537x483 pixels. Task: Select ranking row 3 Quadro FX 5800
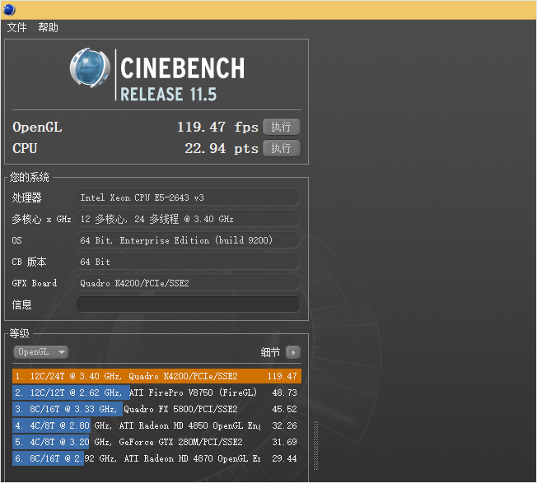click(x=156, y=409)
